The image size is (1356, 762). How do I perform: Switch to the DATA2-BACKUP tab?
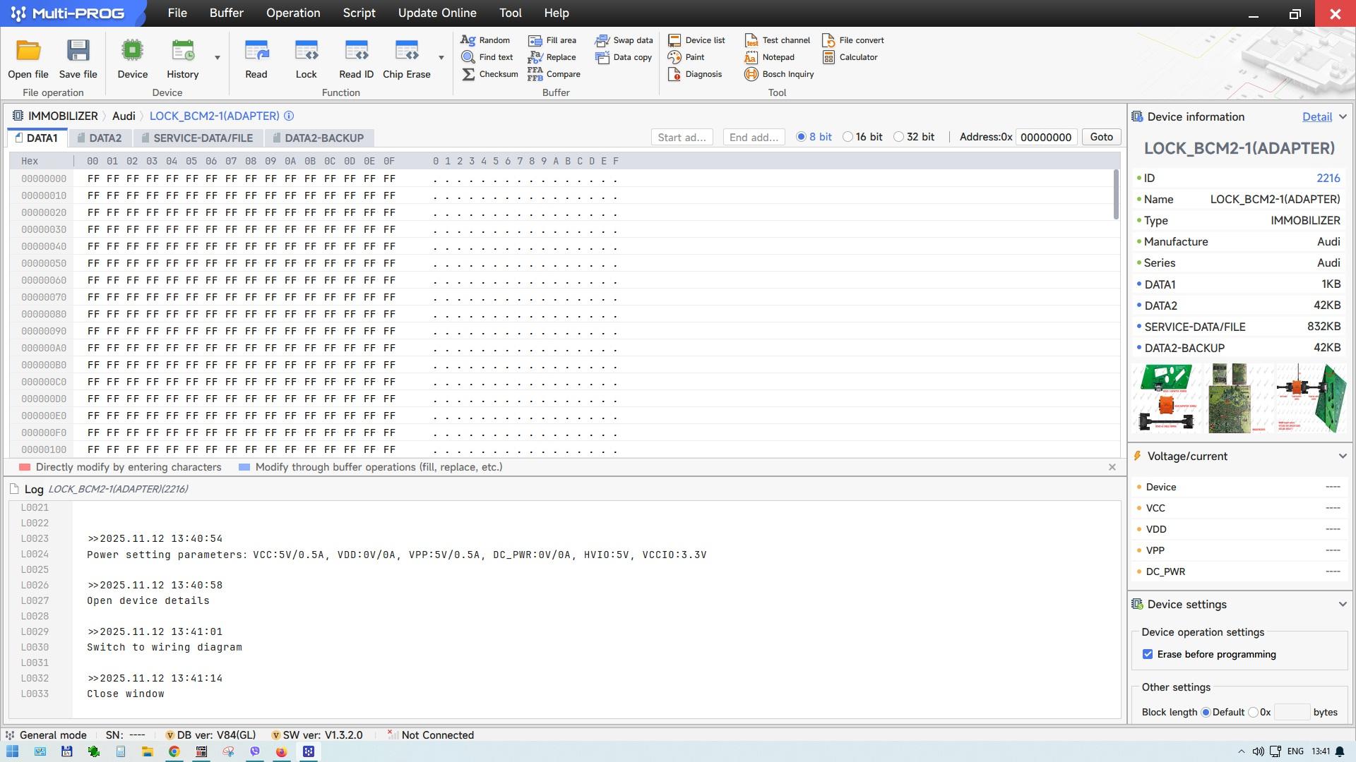click(318, 138)
